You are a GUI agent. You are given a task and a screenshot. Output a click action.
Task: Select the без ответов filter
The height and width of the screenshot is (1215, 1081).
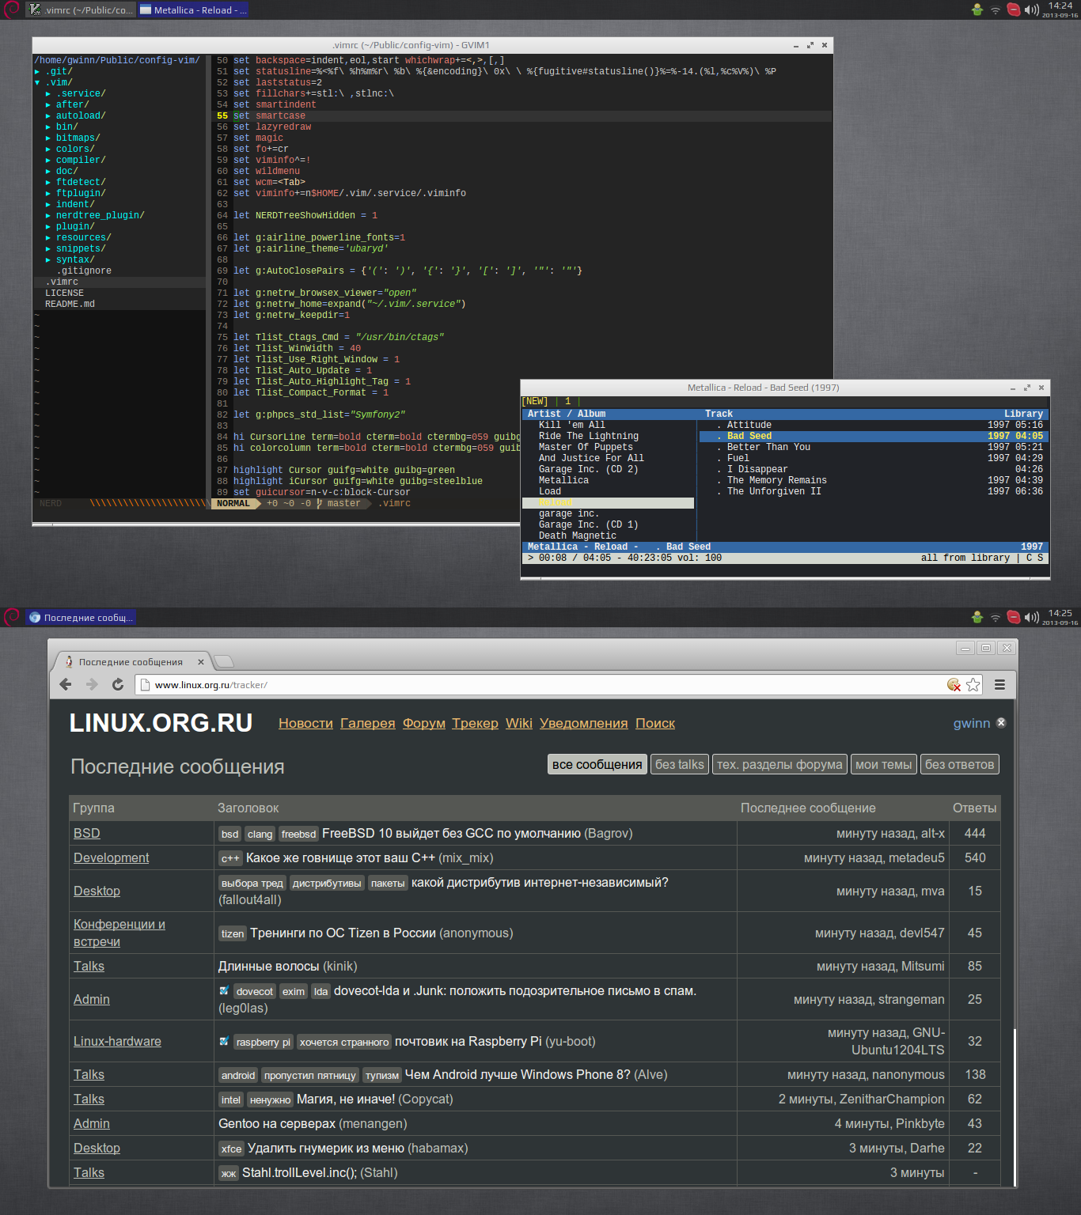coord(960,764)
